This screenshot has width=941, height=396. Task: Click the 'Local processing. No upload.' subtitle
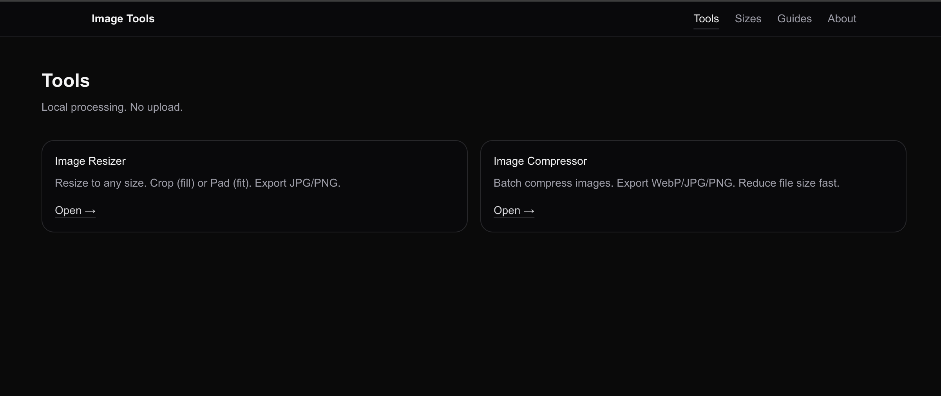(112, 106)
